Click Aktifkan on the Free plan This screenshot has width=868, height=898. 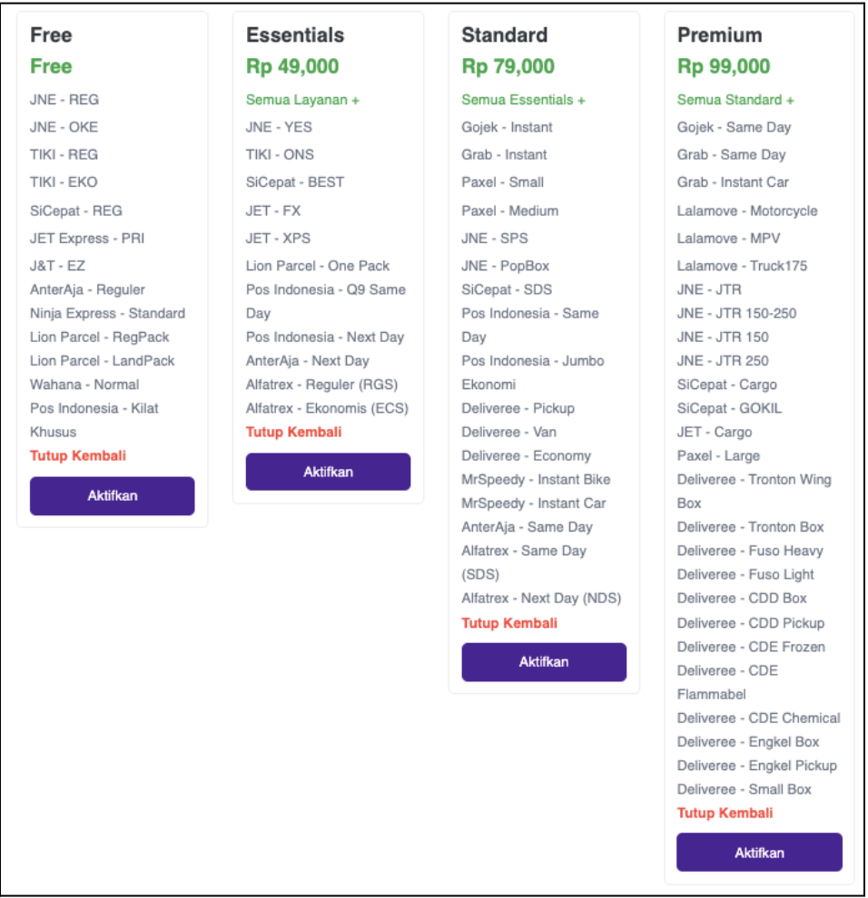coord(112,496)
